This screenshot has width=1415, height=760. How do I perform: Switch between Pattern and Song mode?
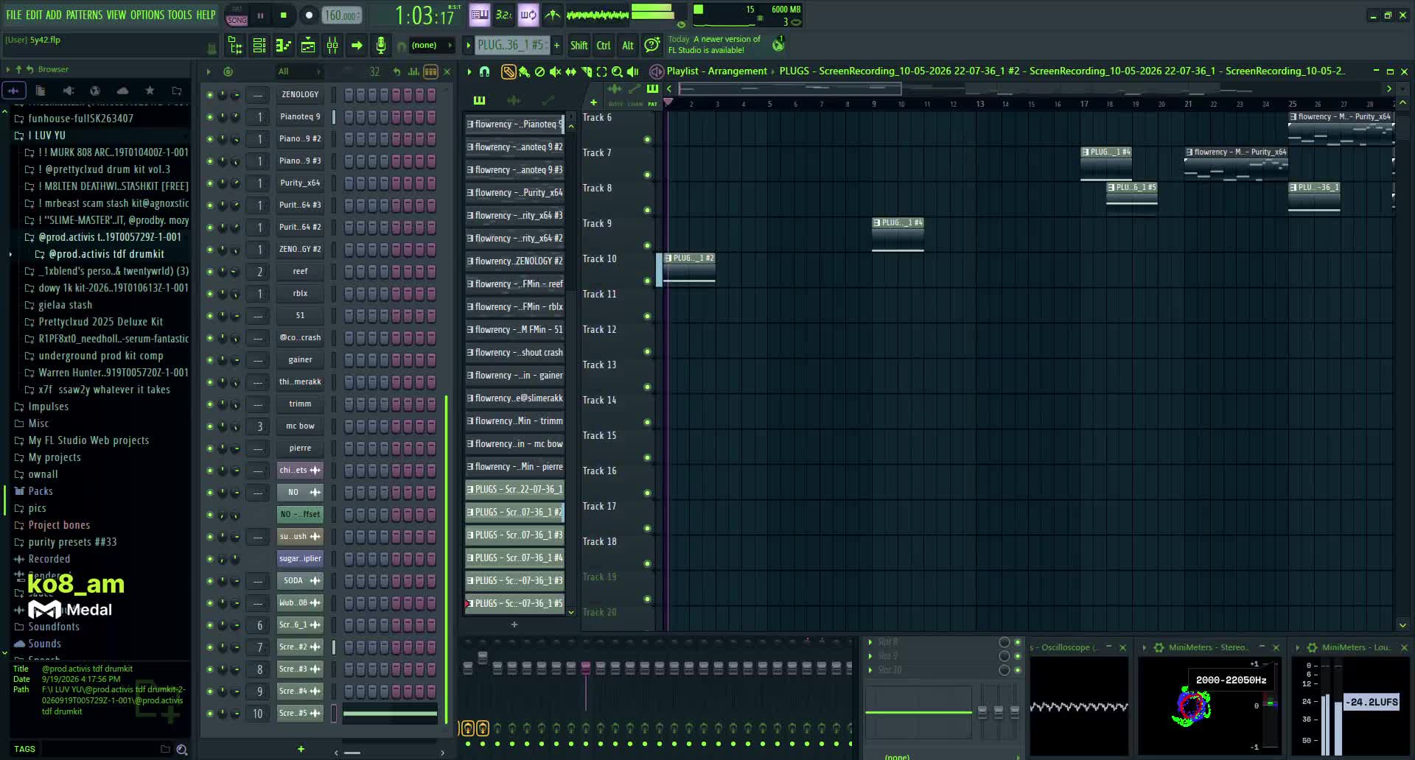(x=237, y=15)
